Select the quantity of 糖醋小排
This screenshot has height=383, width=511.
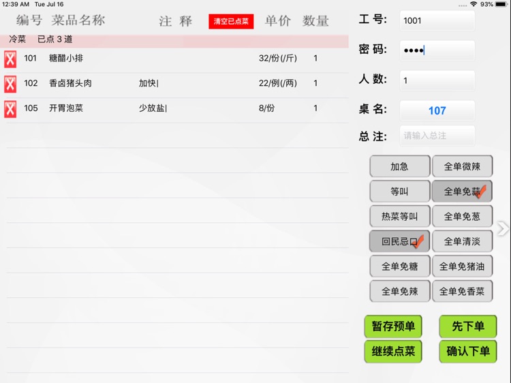point(315,59)
